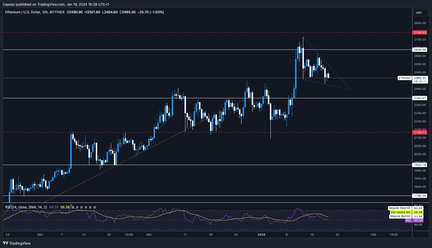Click the yellow RSI legend value 56.36
This screenshot has height=248, width=432.
[x=65, y=207]
